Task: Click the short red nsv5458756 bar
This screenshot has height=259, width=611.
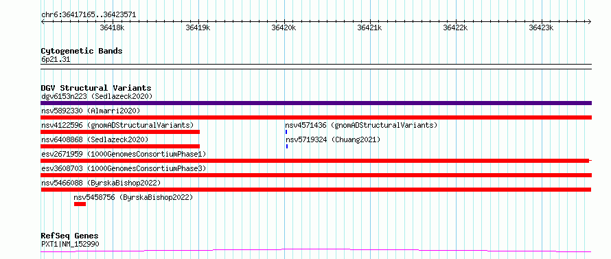Action: point(80,204)
